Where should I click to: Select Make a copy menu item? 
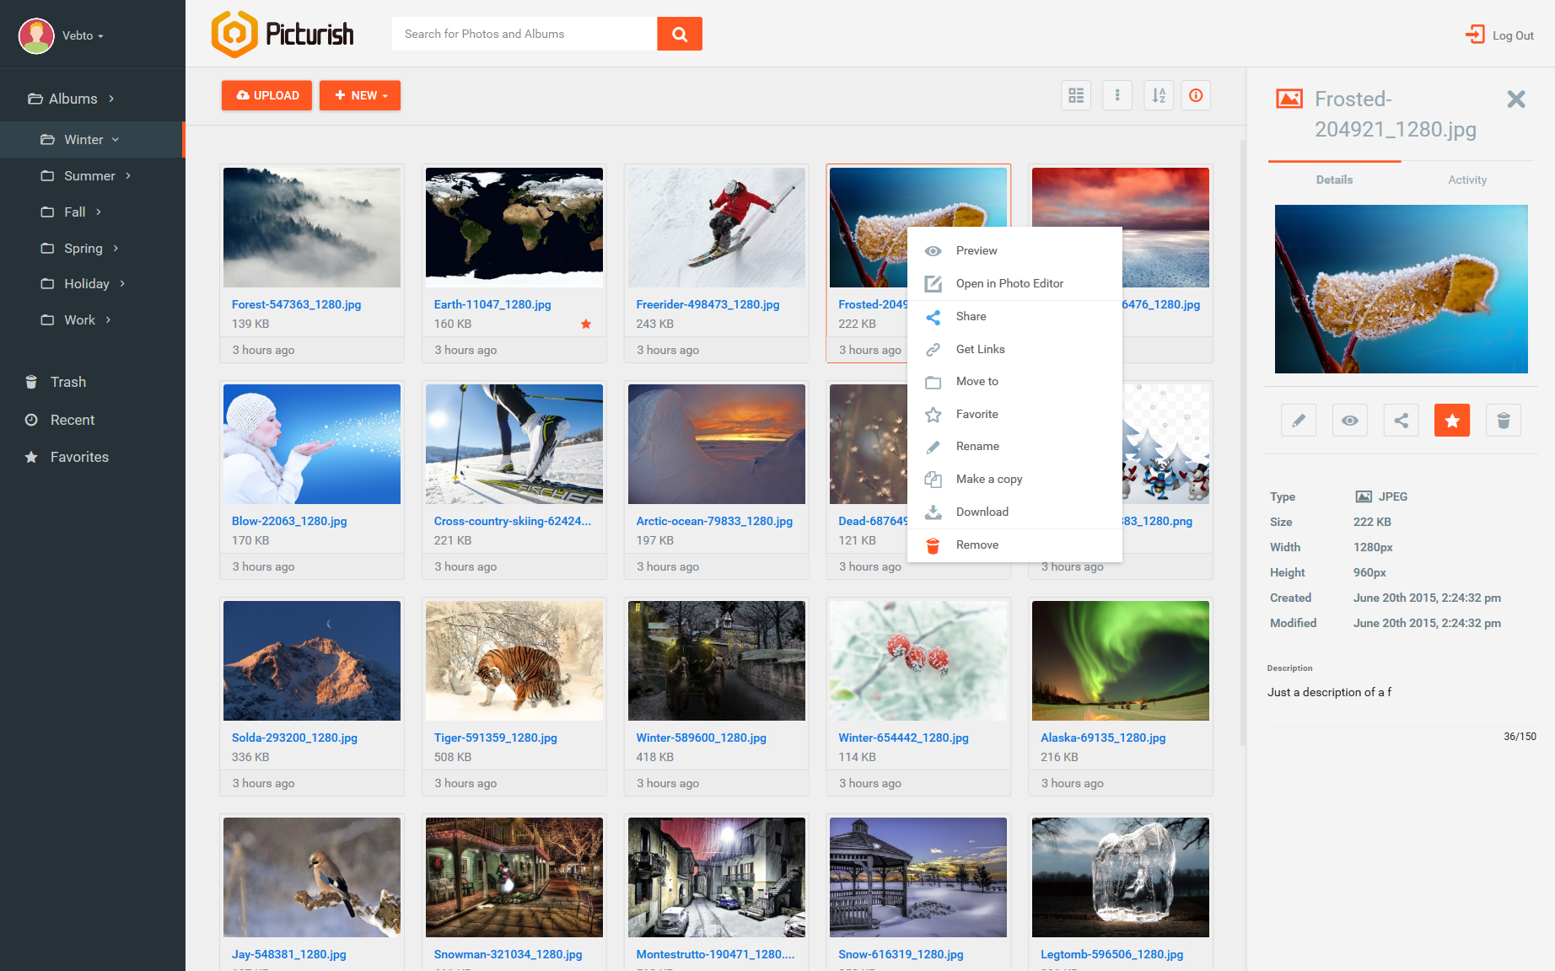1014,479
